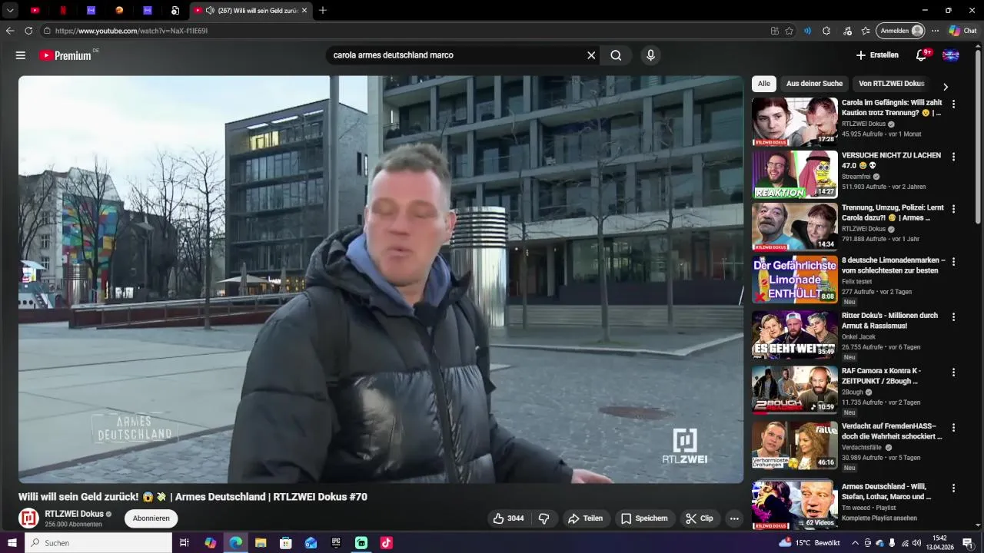This screenshot has height=553, width=984.
Task: Open Carola im Gefängnis video thumbnail
Action: 794,121
